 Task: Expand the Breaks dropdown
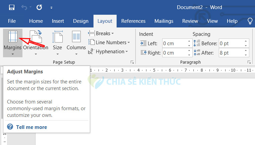coord(101,33)
